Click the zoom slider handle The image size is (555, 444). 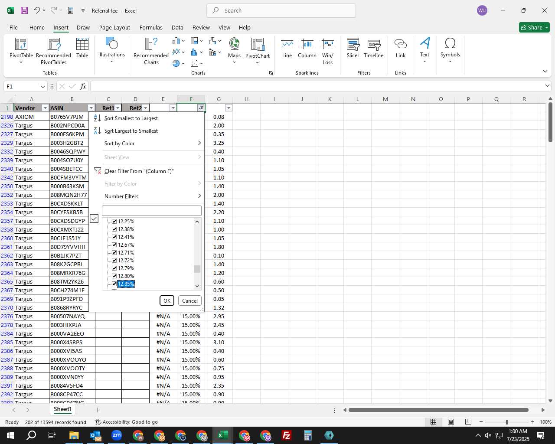point(507,422)
